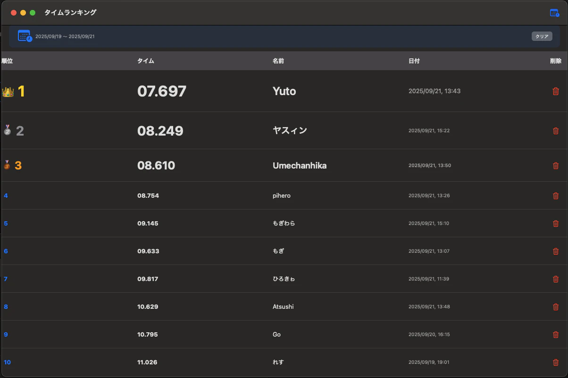Delete Umechanhika's 08.610 record
The height and width of the screenshot is (378, 568).
point(556,166)
